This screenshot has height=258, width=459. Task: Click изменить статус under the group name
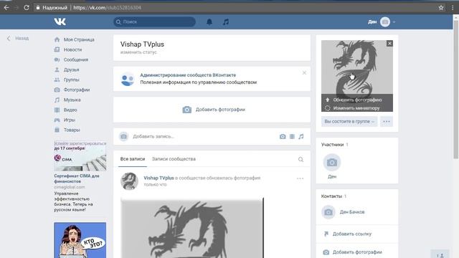tap(138, 52)
